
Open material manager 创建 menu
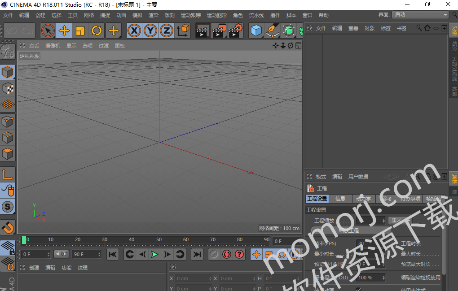(x=34, y=268)
